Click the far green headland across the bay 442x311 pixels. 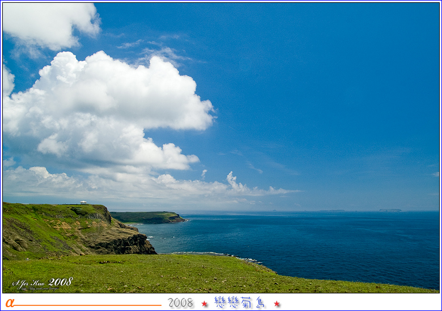coord(147,217)
